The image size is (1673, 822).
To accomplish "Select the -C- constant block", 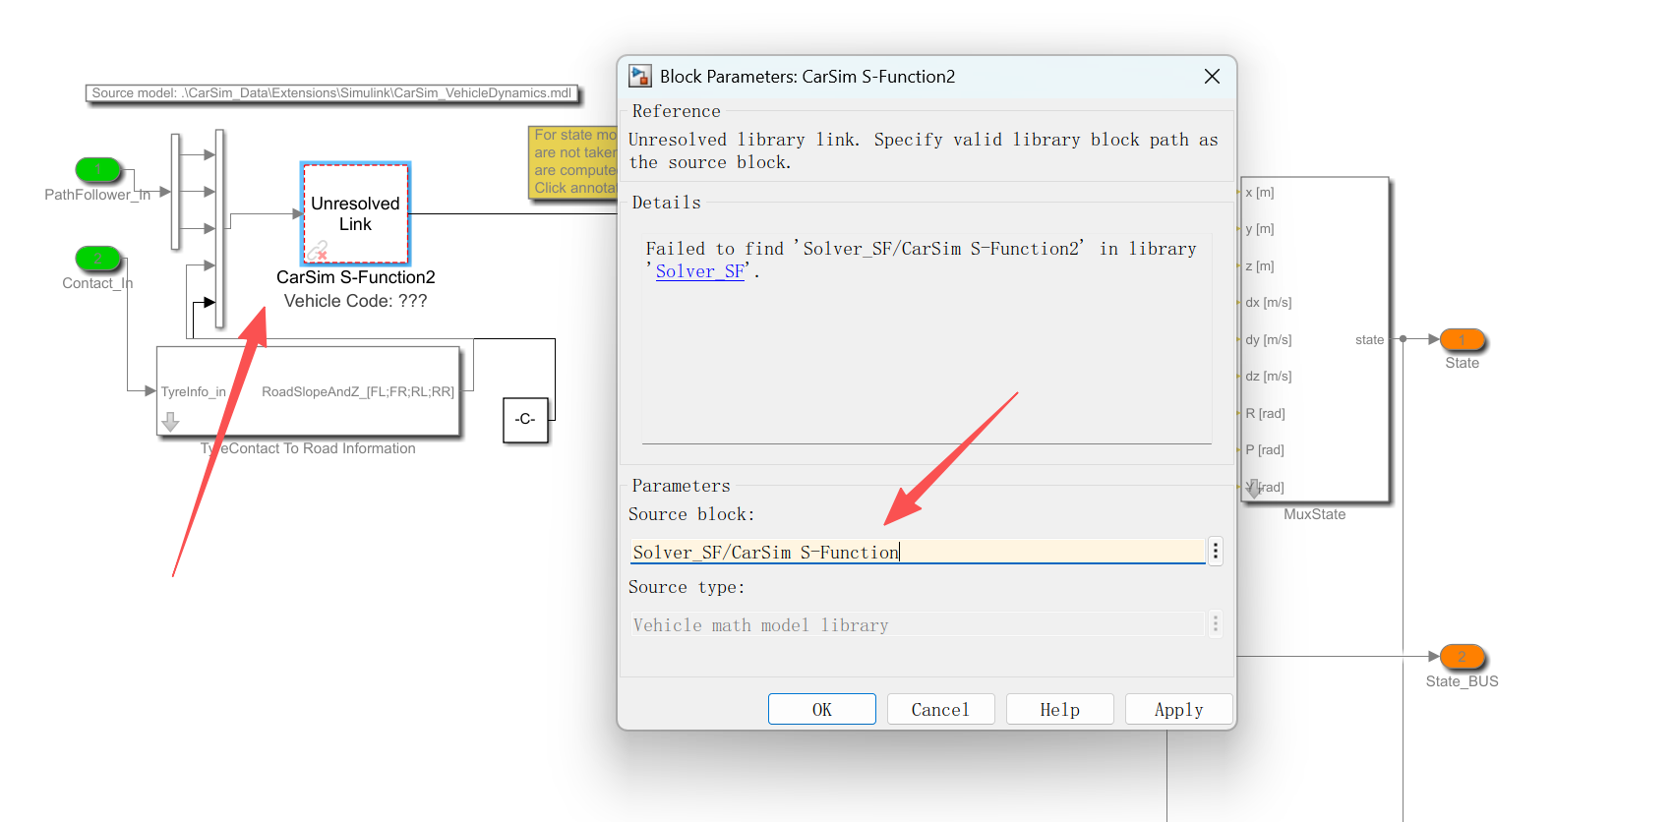I will coord(525,420).
